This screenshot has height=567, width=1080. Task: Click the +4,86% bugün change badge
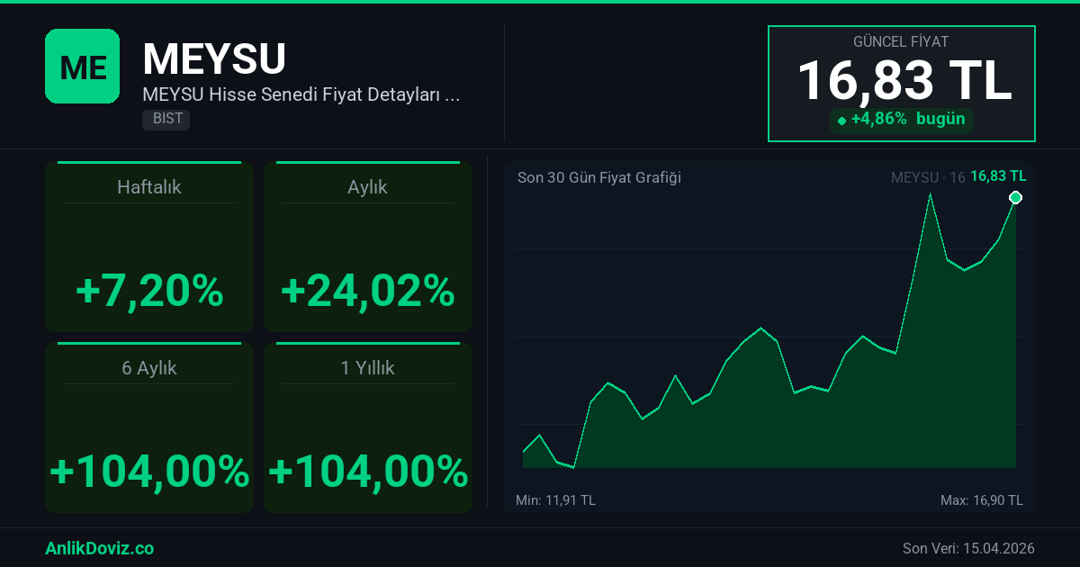[x=902, y=119]
